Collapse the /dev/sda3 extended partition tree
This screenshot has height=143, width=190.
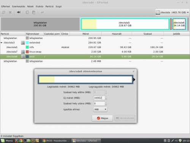click(2, 43)
